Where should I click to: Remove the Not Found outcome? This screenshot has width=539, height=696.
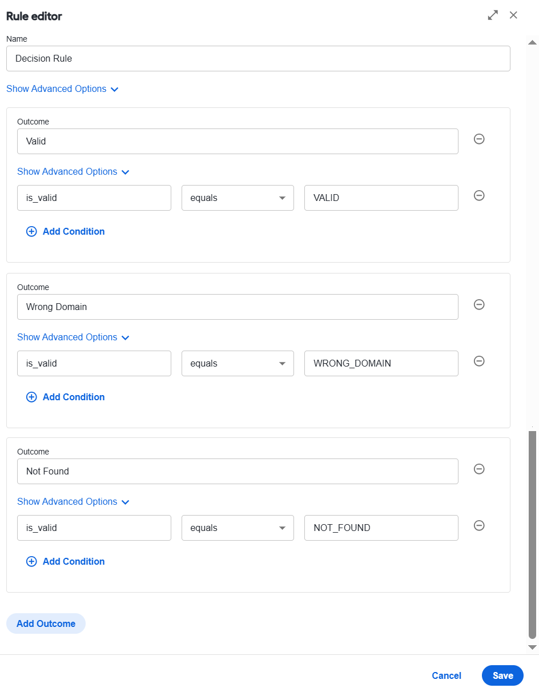pyautogui.click(x=480, y=469)
